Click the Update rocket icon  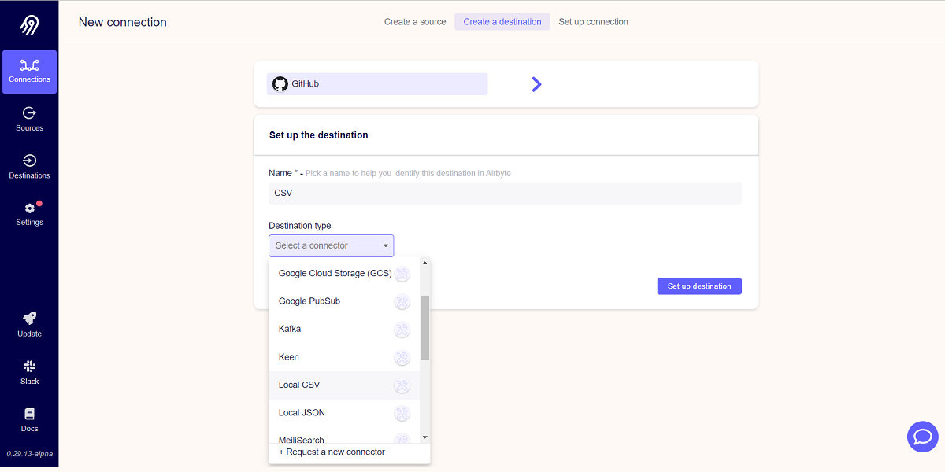click(30, 318)
